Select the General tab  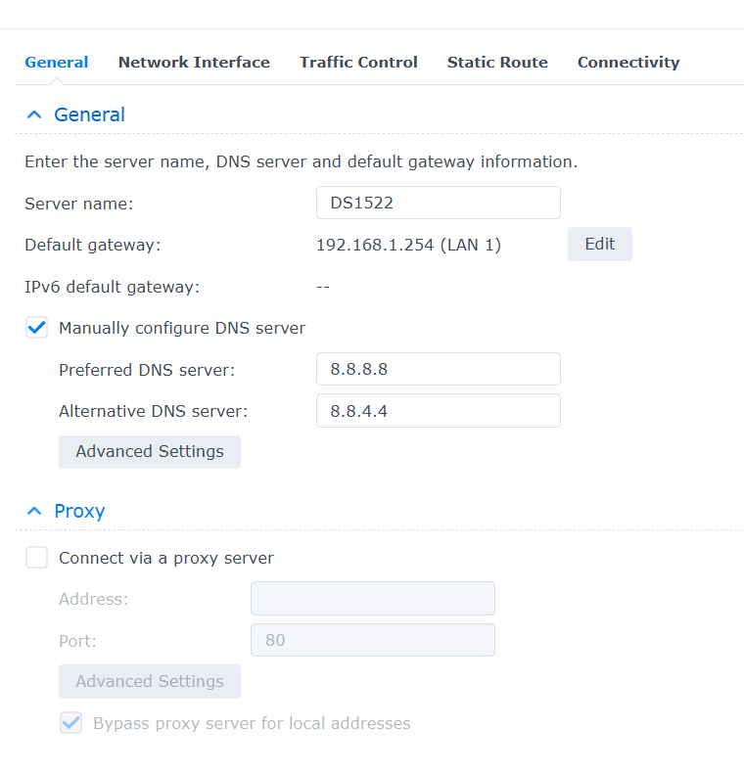pyautogui.click(x=57, y=63)
